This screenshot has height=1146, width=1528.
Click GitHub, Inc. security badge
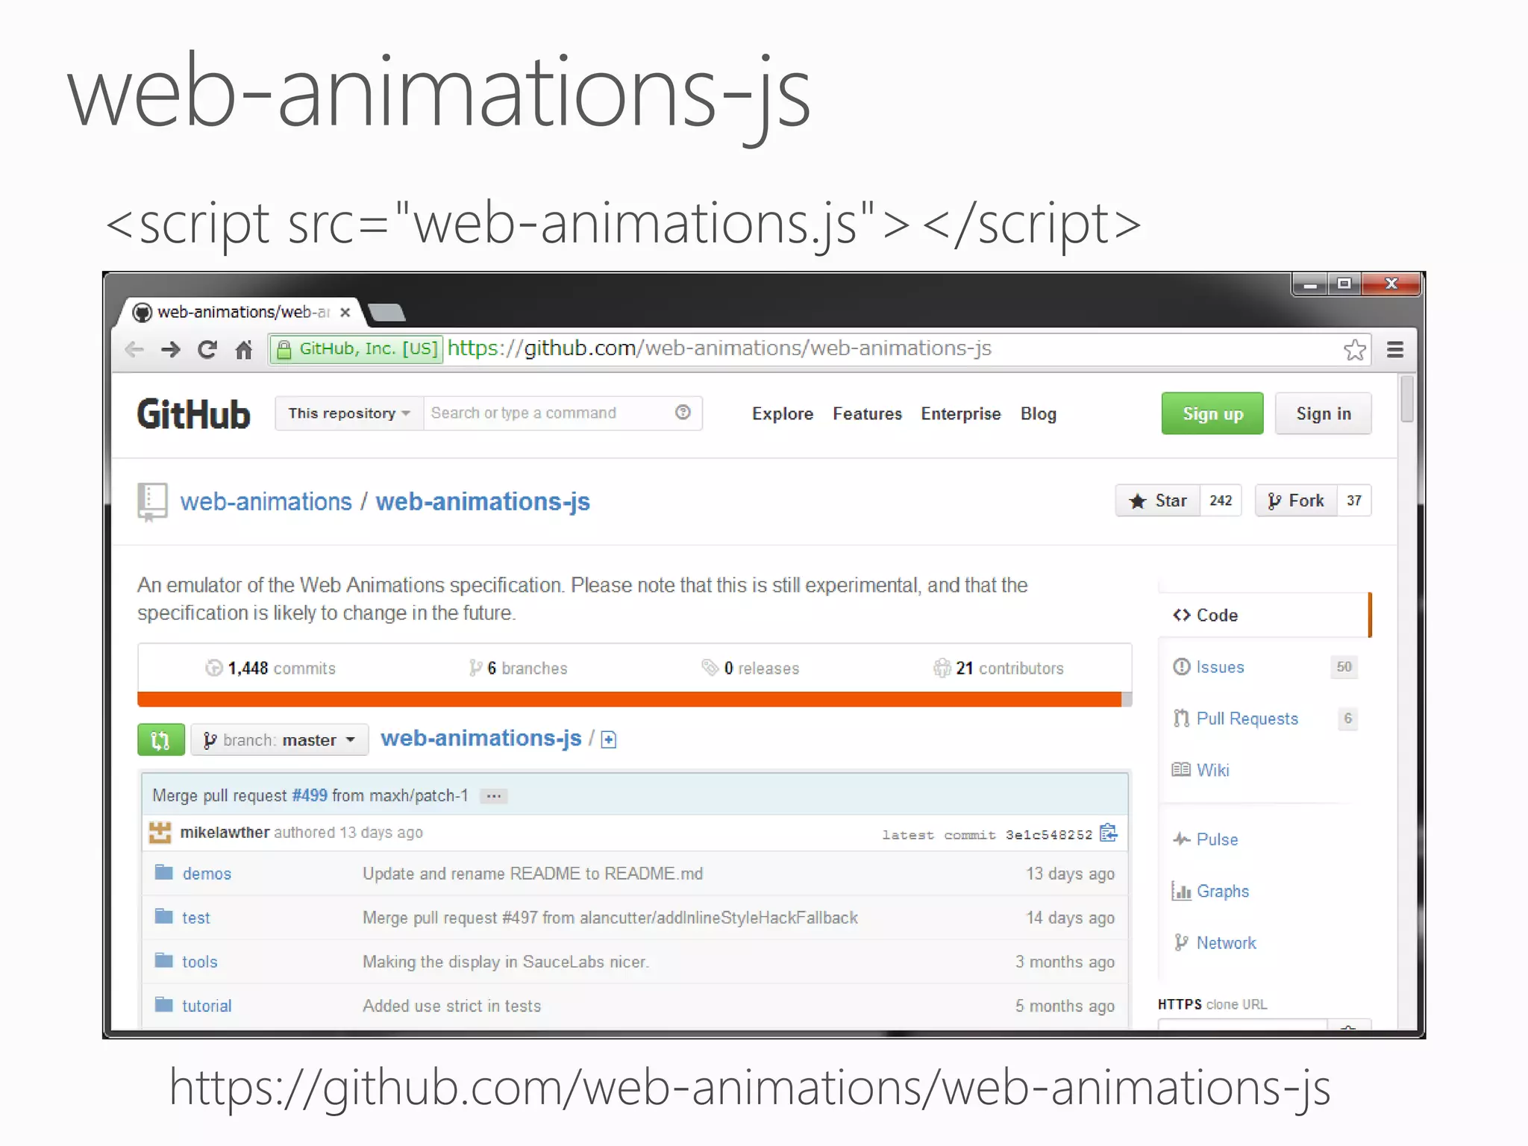click(356, 348)
